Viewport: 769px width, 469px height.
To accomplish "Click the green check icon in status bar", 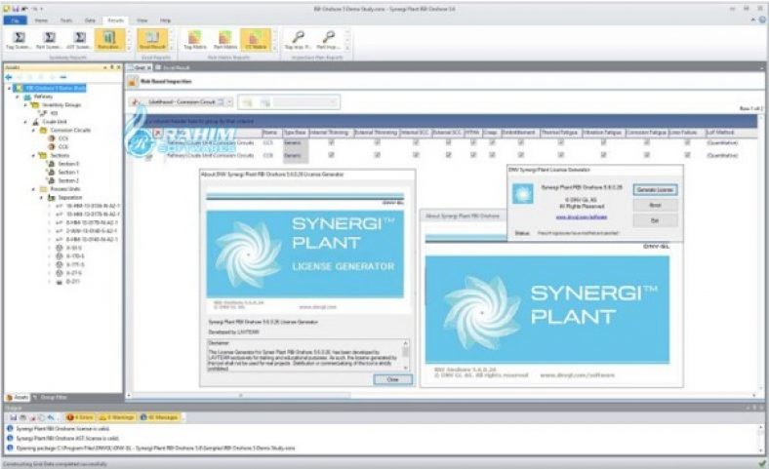I will click(x=761, y=463).
